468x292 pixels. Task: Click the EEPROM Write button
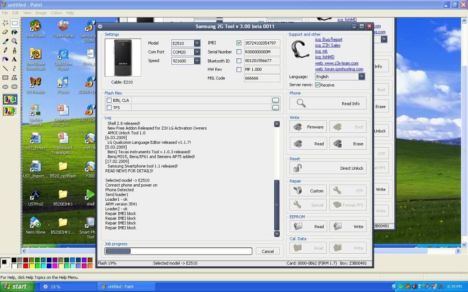(x=348, y=226)
